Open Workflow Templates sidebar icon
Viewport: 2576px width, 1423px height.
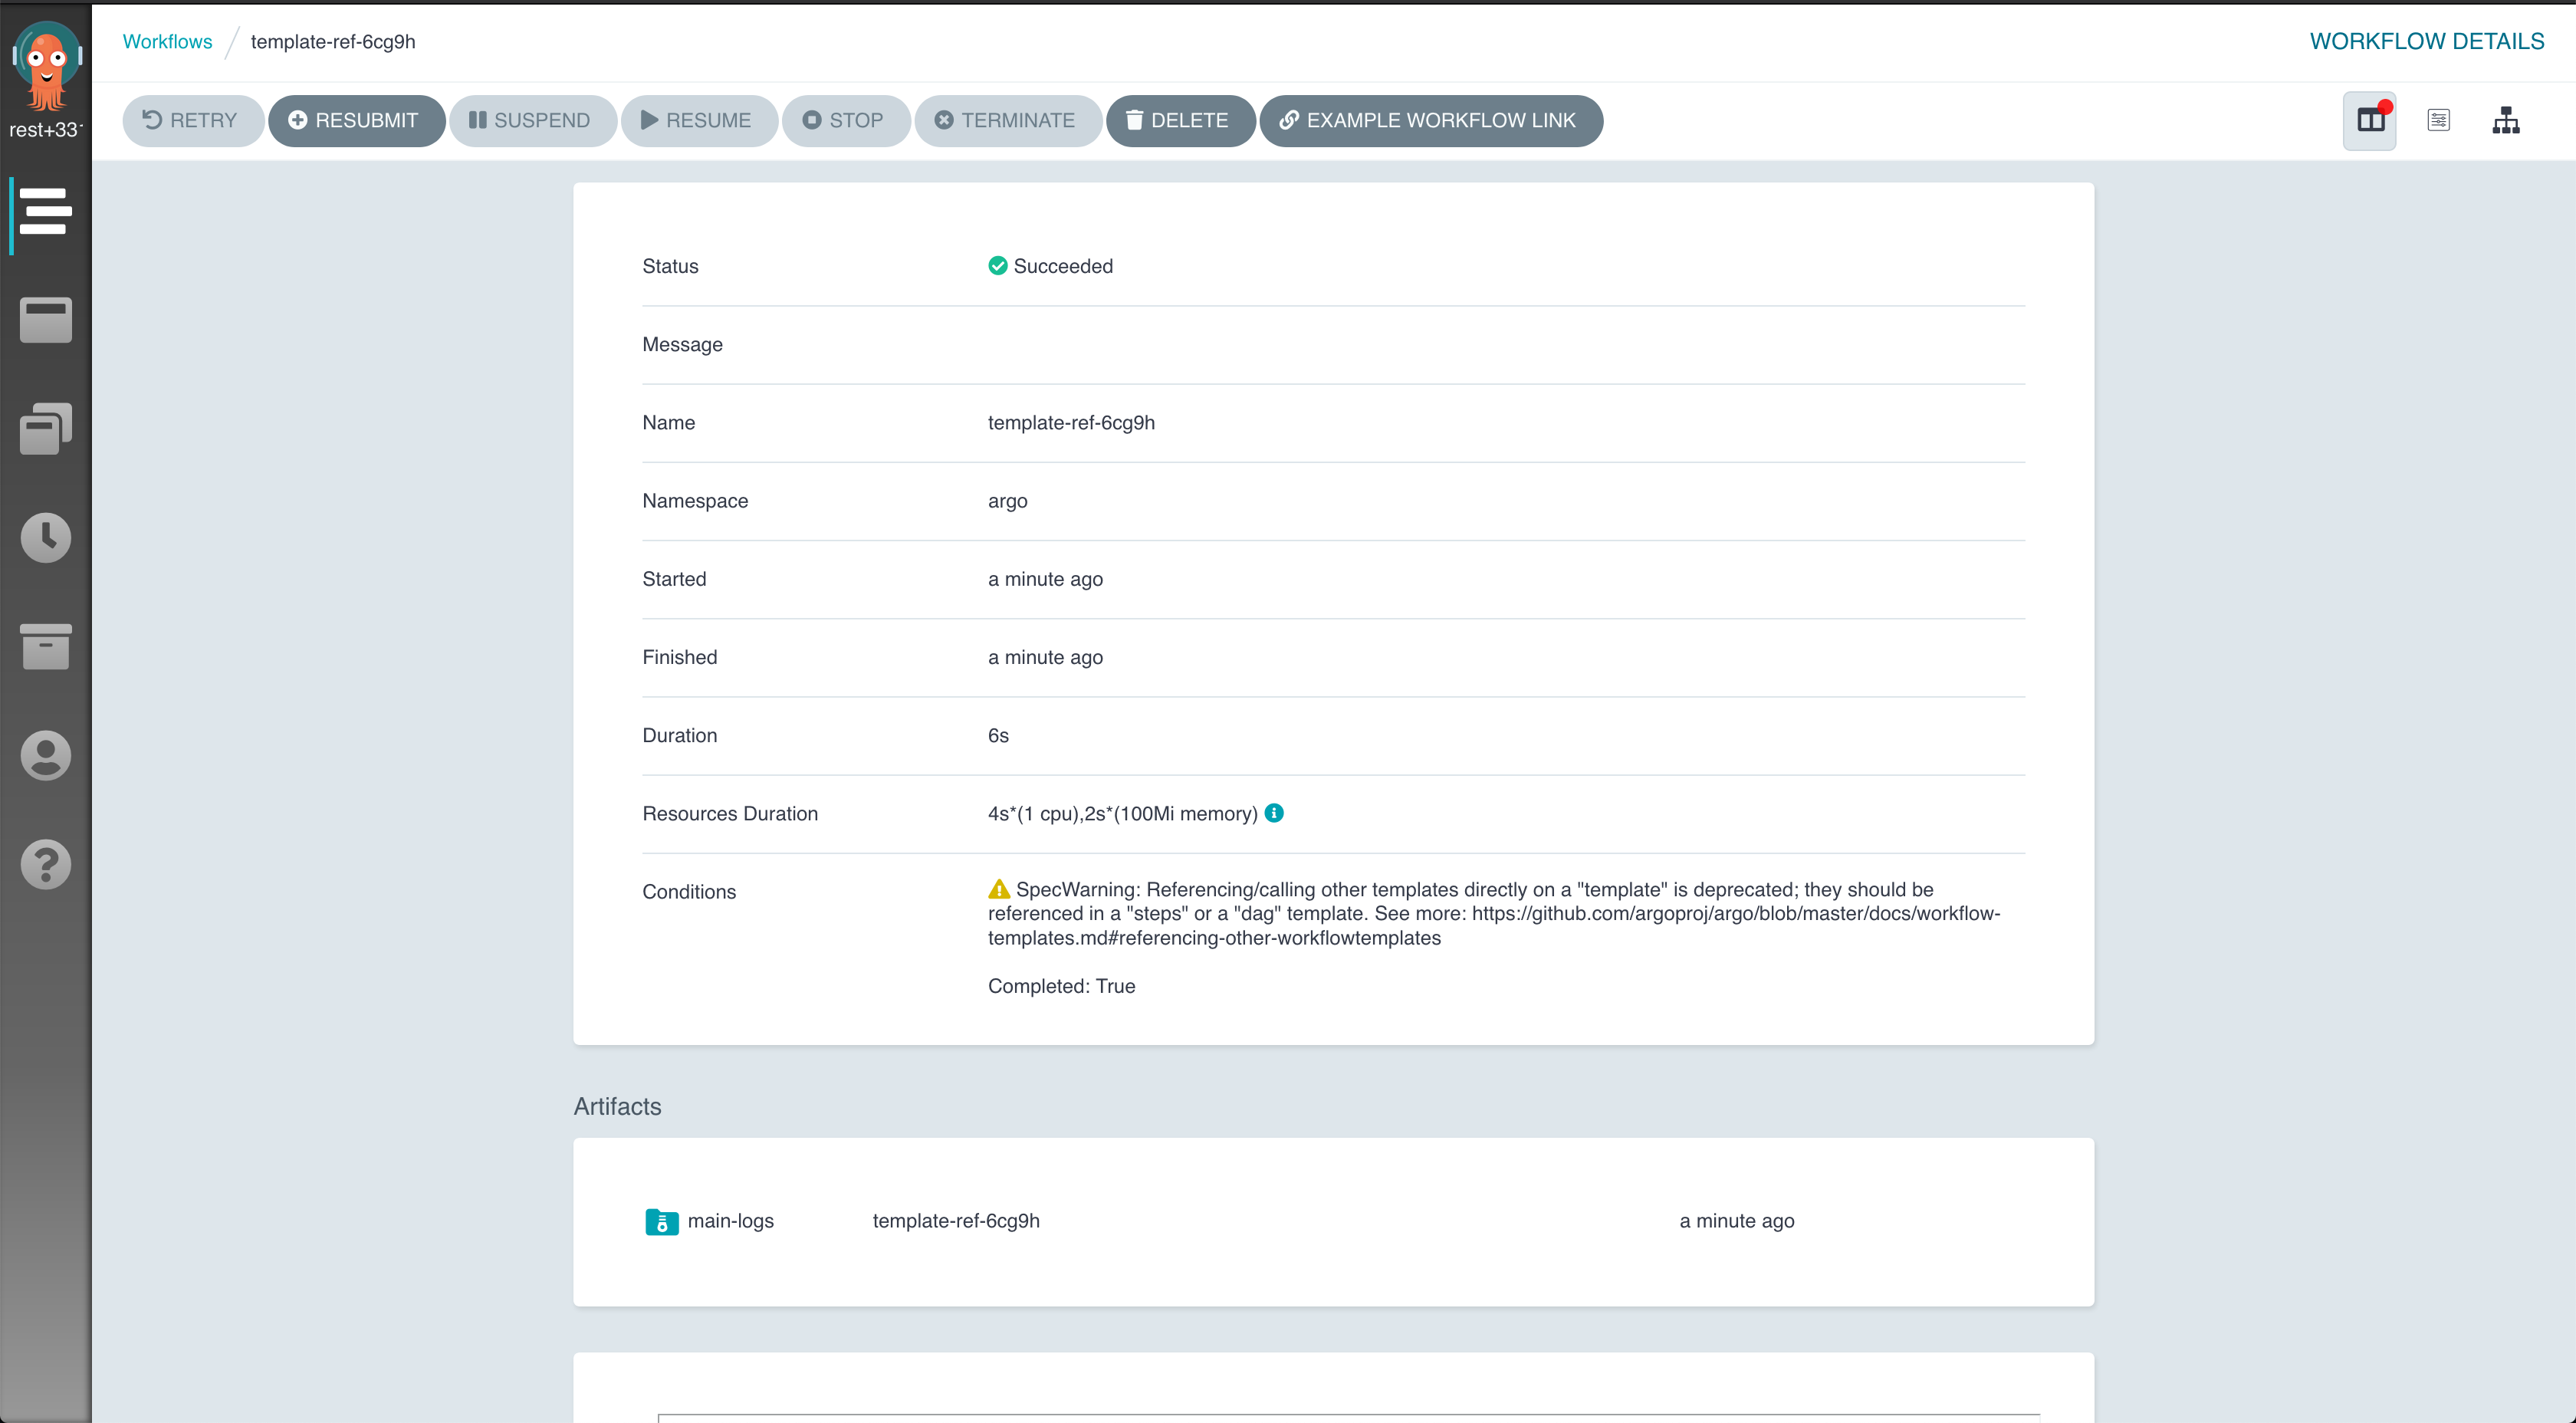(45, 321)
